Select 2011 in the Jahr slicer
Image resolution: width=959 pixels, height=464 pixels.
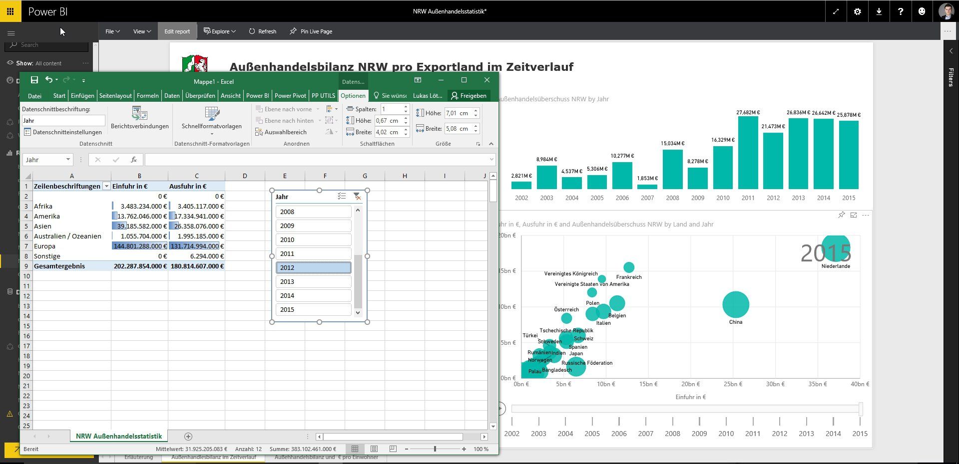point(313,253)
